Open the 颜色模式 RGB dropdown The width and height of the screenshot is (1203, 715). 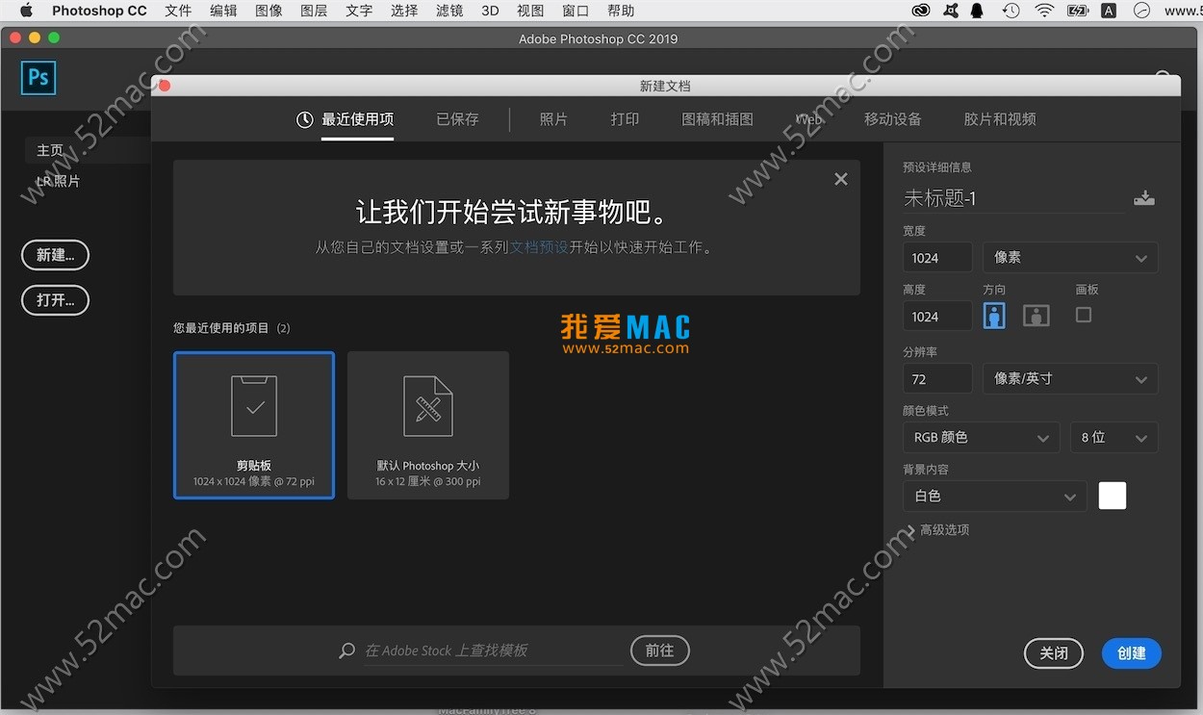point(981,437)
